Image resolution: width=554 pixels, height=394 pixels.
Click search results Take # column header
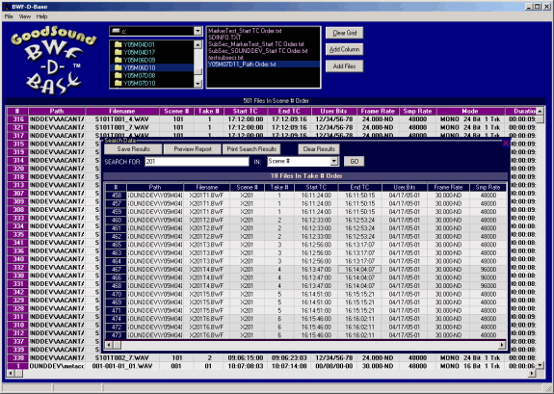click(x=279, y=187)
